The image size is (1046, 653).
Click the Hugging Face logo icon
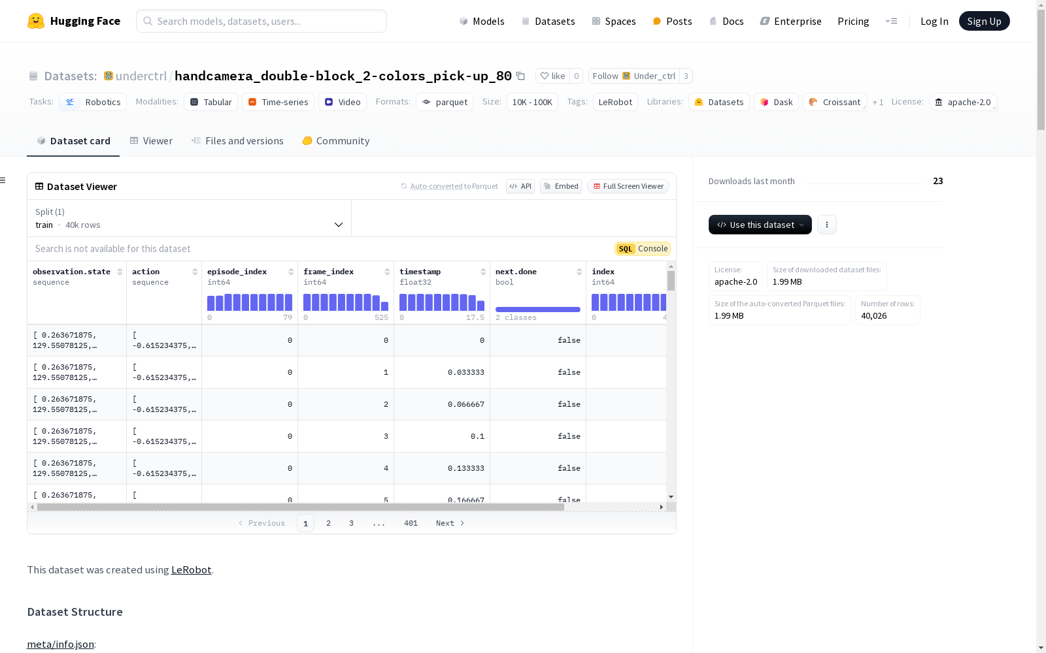pos(36,21)
